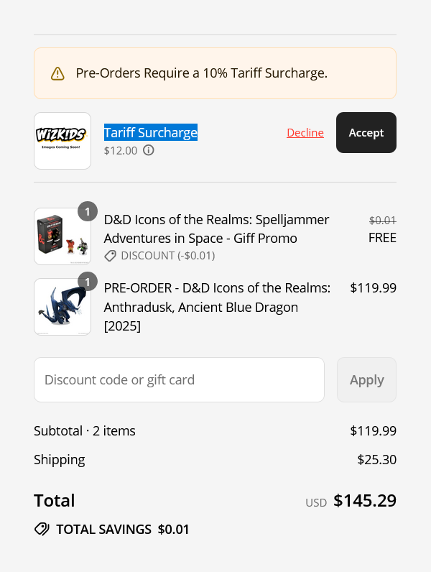The width and height of the screenshot is (431, 572).
Task: Click the WizKids logo thumbnail
Action: click(62, 141)
